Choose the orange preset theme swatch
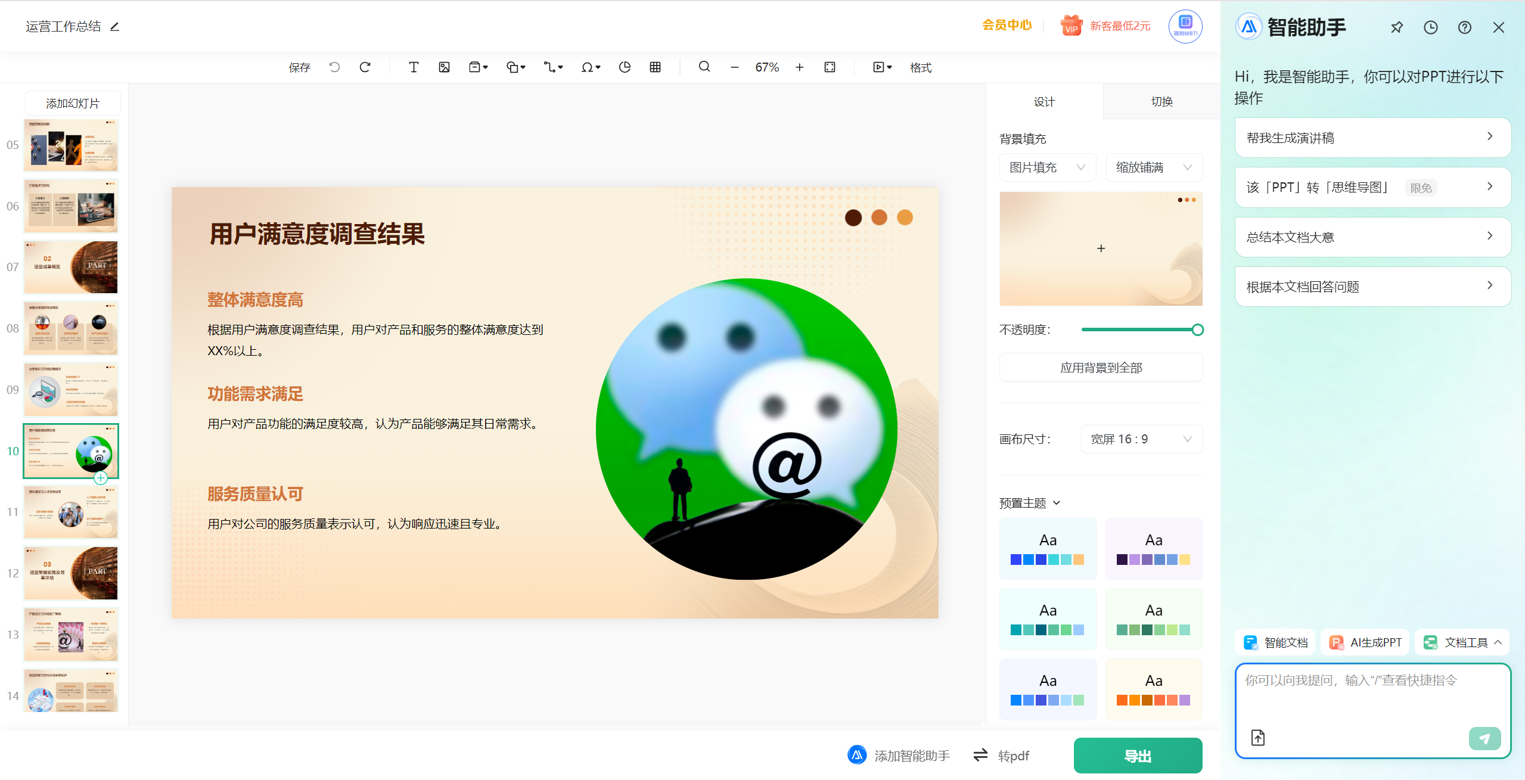Screen dimensions: 1525x780 click(1154, 689)
